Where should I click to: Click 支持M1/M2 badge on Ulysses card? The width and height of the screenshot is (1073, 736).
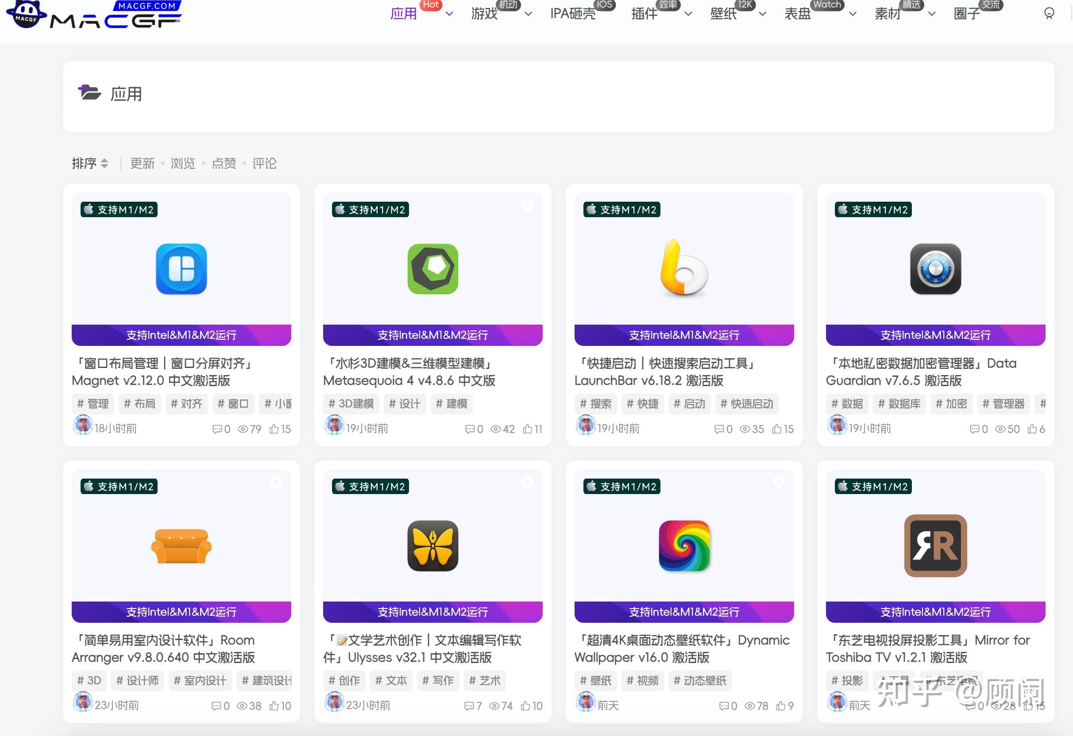tap(371, 487)
